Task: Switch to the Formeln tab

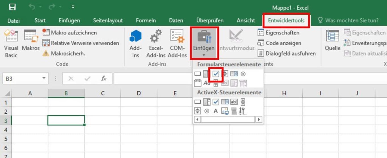Action: [x=146, y=20]
